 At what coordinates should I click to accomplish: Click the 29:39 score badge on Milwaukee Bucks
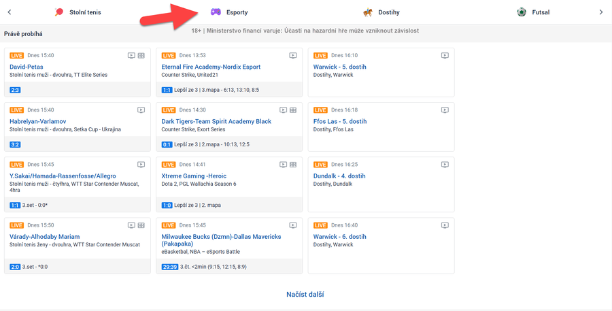pyautogui.click(x=169, y=267)
